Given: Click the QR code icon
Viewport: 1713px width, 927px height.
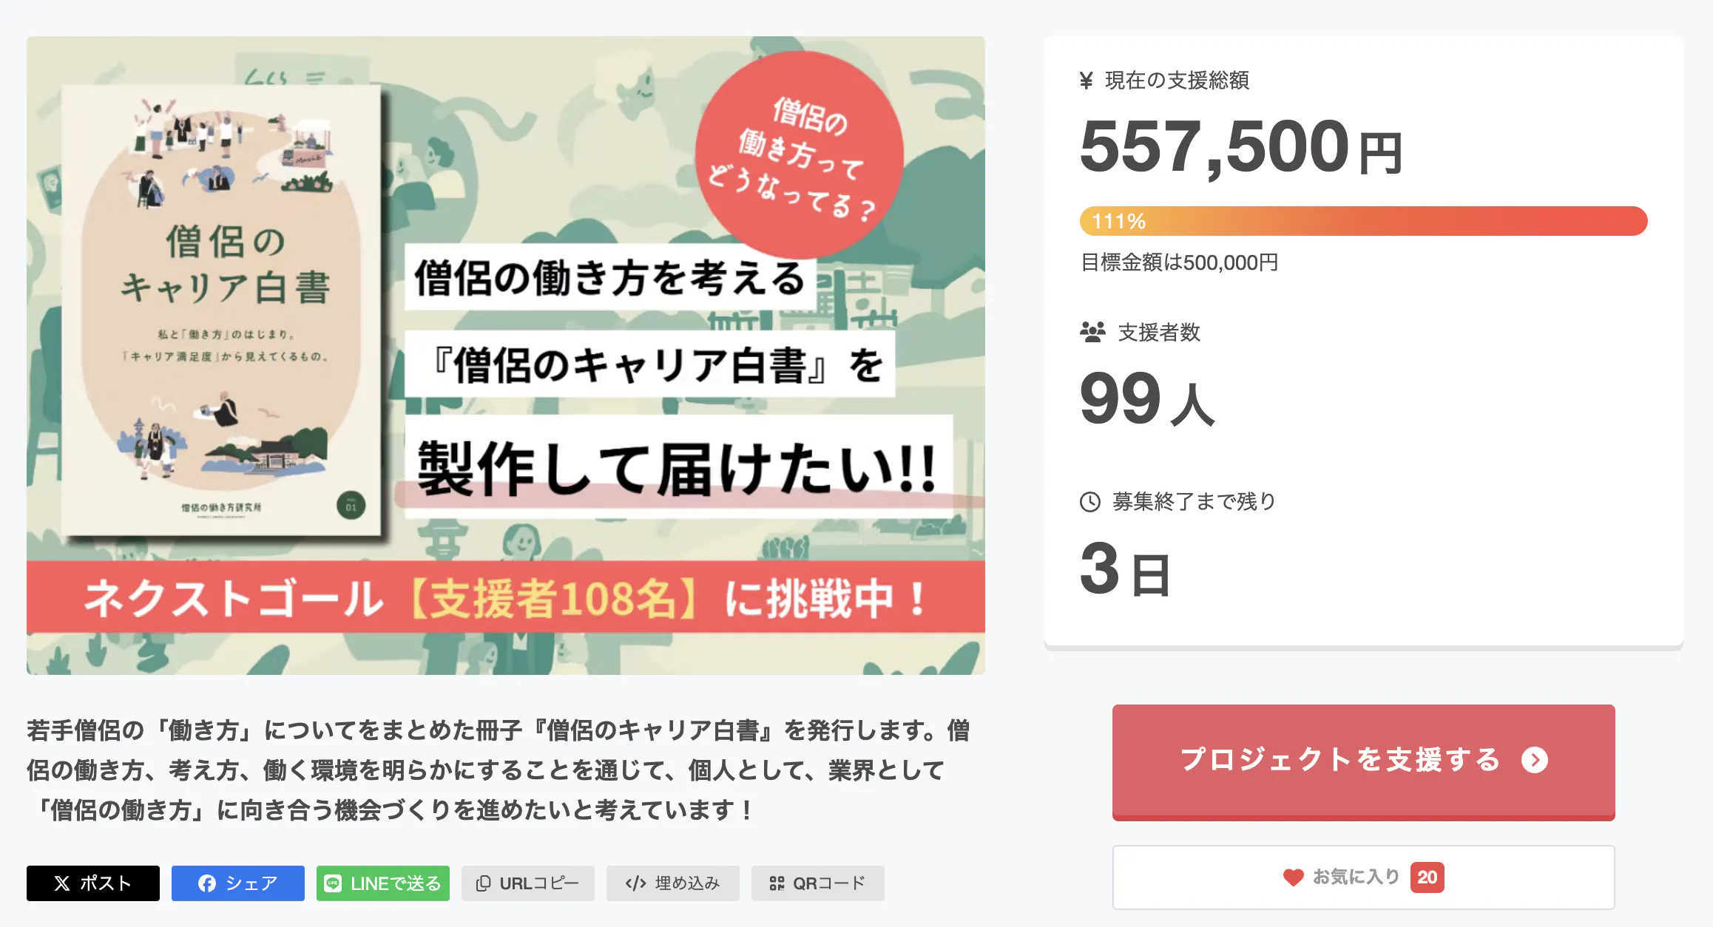Looking at the screenshot, I should click(777, 883).
